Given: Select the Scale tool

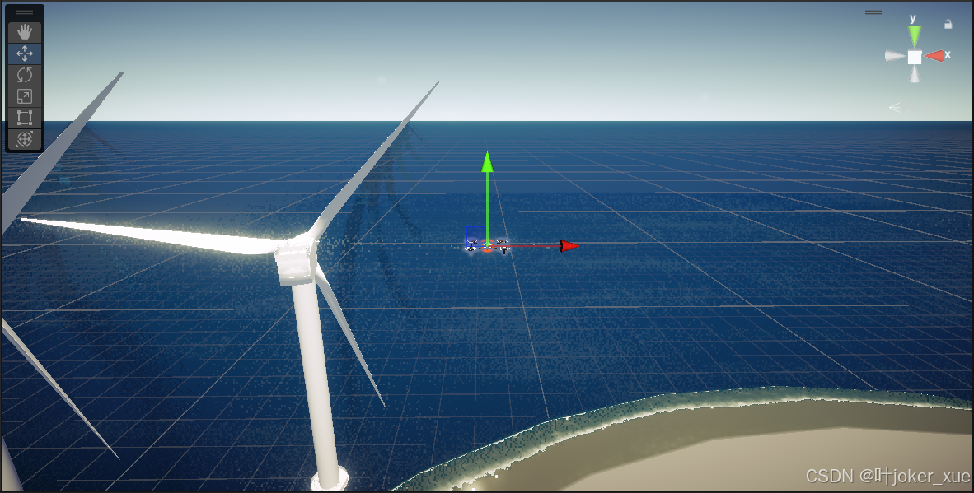Looking at the screenshot, I should click(25, 96).
